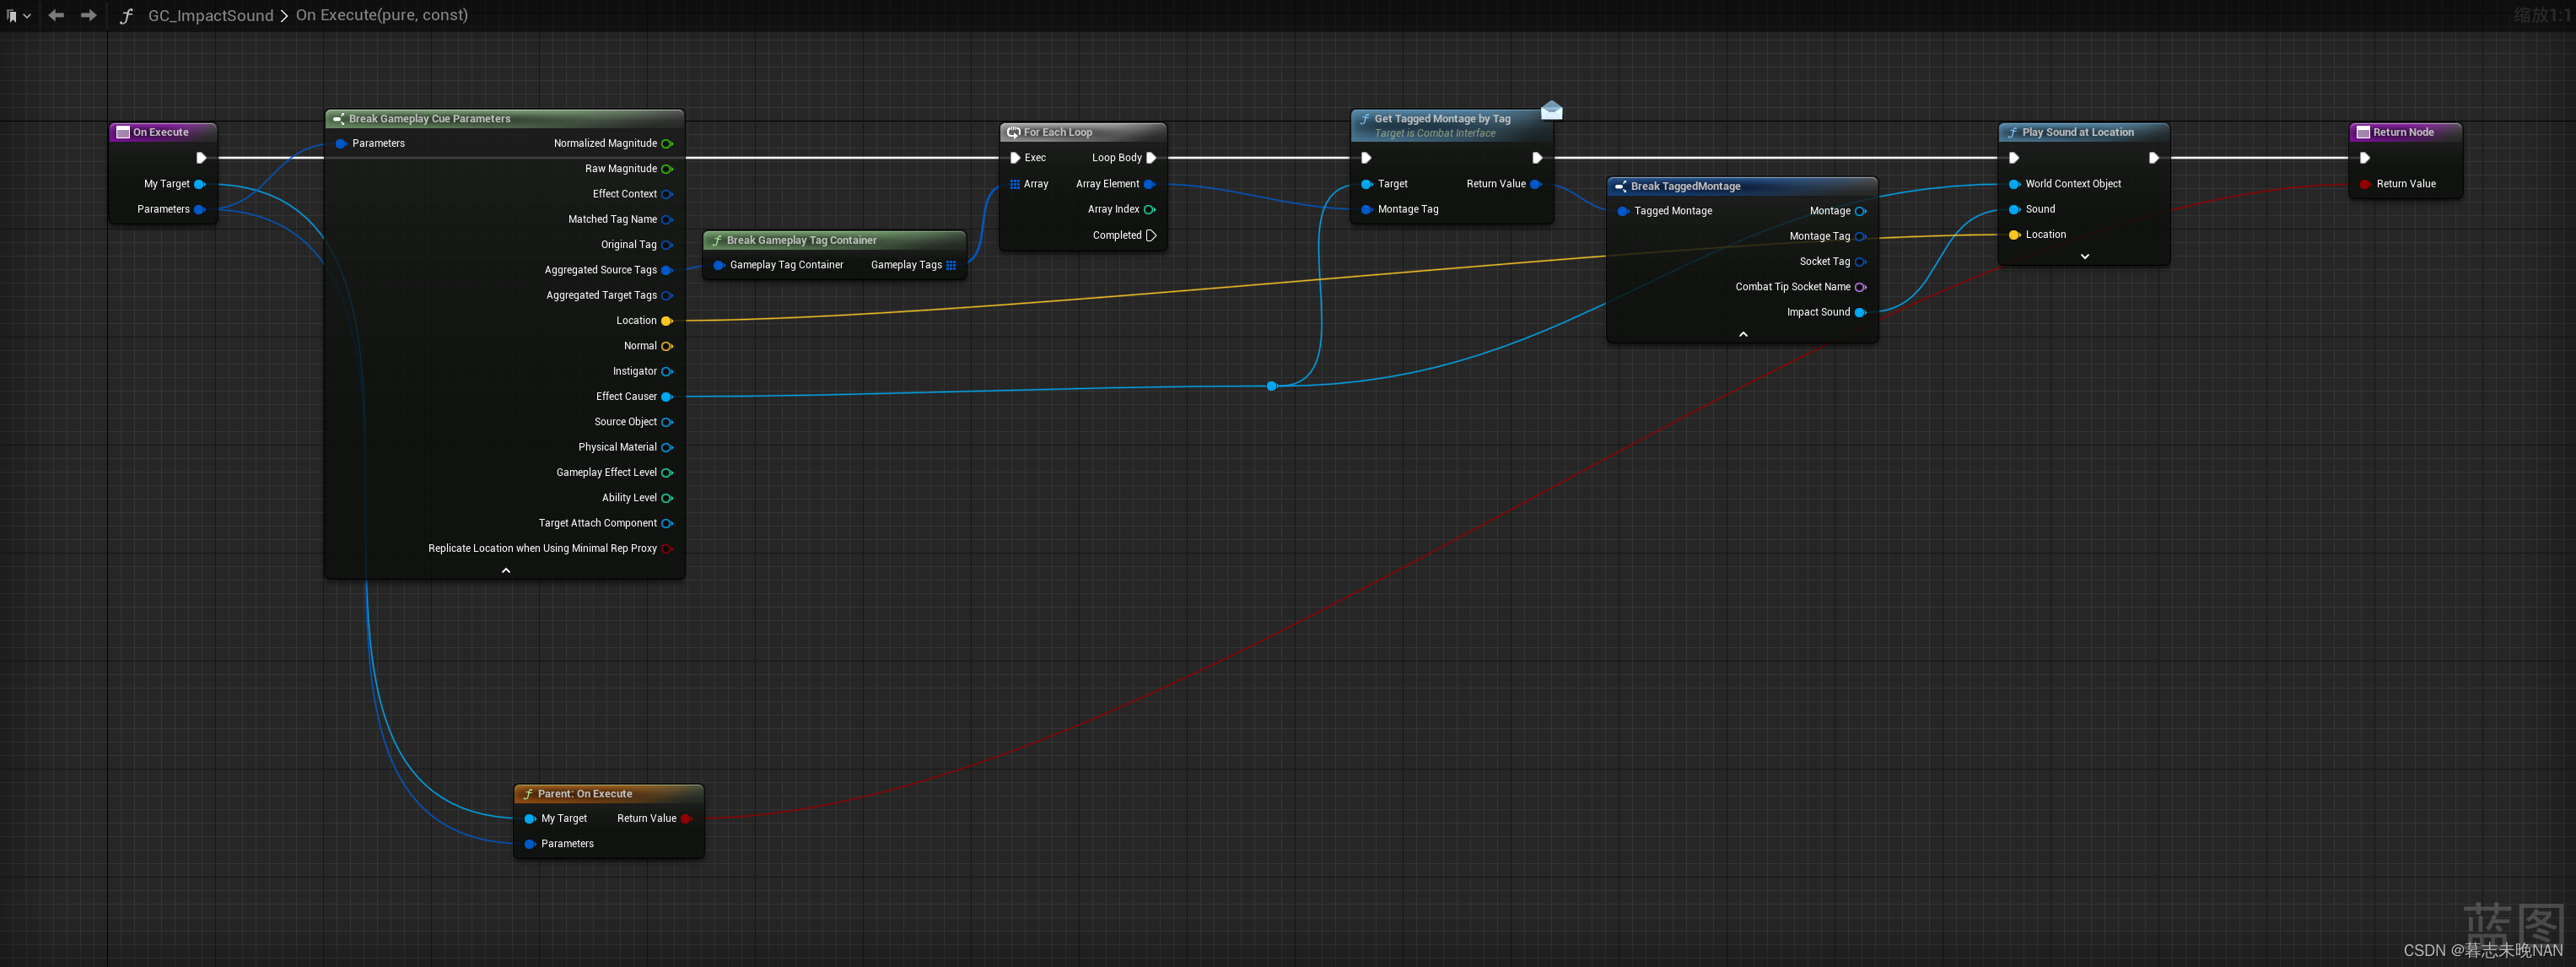Collapse the Break TaggedMontage node pins

click(1742, 334)
